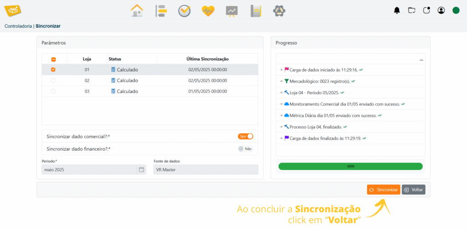Click the Voltar button

coord(414,189)
